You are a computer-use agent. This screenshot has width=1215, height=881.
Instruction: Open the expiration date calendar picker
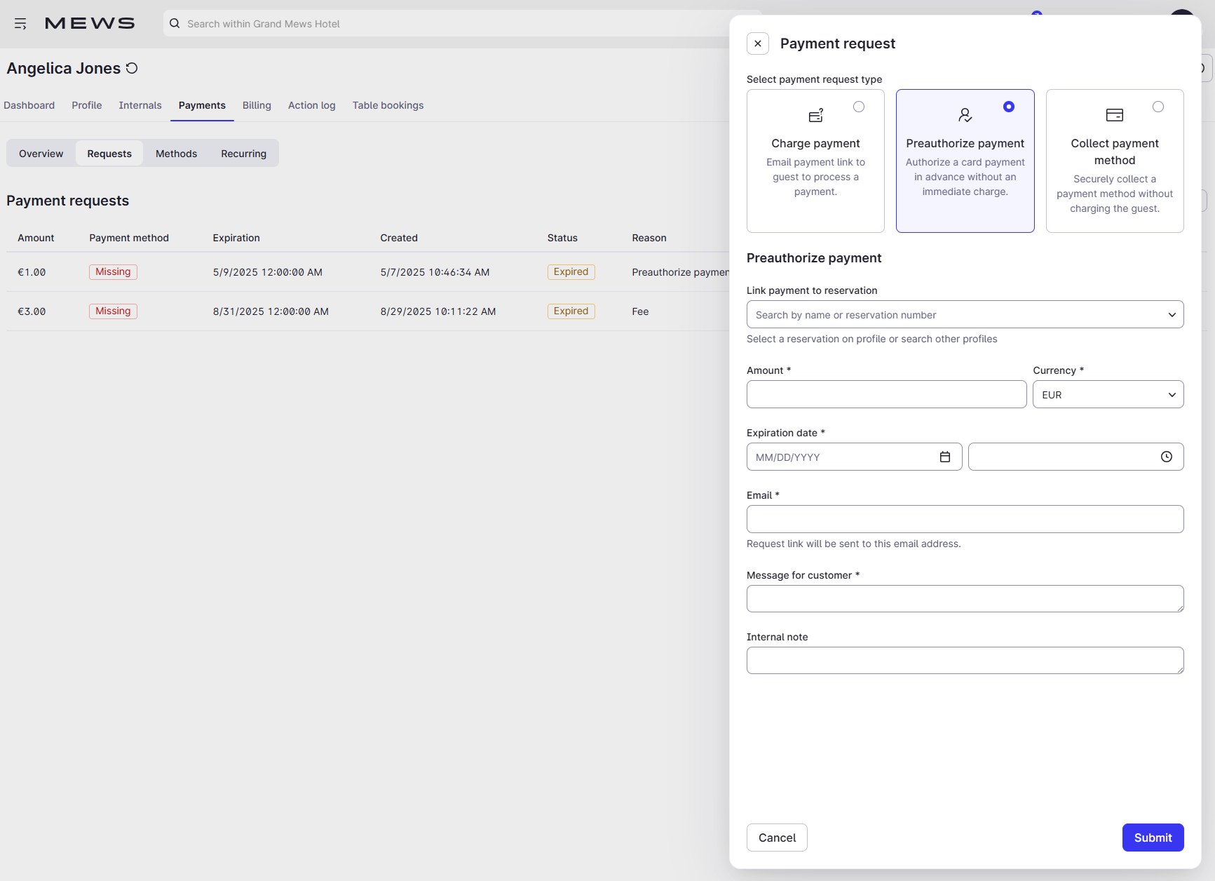pyautogui.click(x=945, y=457)
